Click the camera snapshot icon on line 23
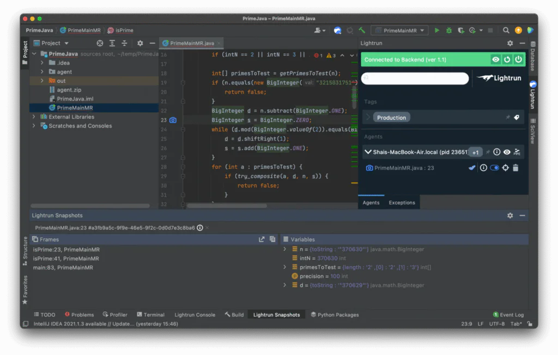This screenshot has height=355, width=558. point(173,120)
